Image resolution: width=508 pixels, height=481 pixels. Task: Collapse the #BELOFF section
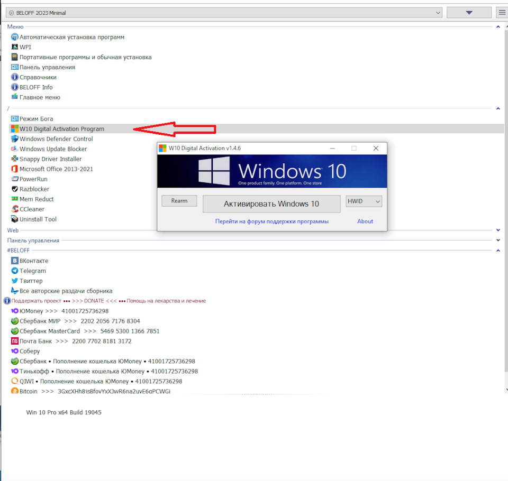498,250
